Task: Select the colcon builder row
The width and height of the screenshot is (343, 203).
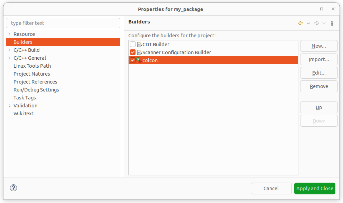Action: pyautogui.click(x=173, y=60)
